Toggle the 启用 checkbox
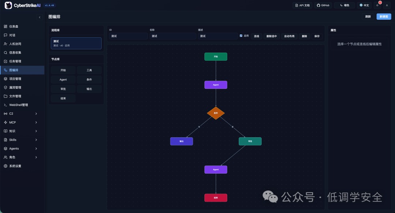This screenshot has width=395, height=213. pyautogui.click(x=241, y=36)
